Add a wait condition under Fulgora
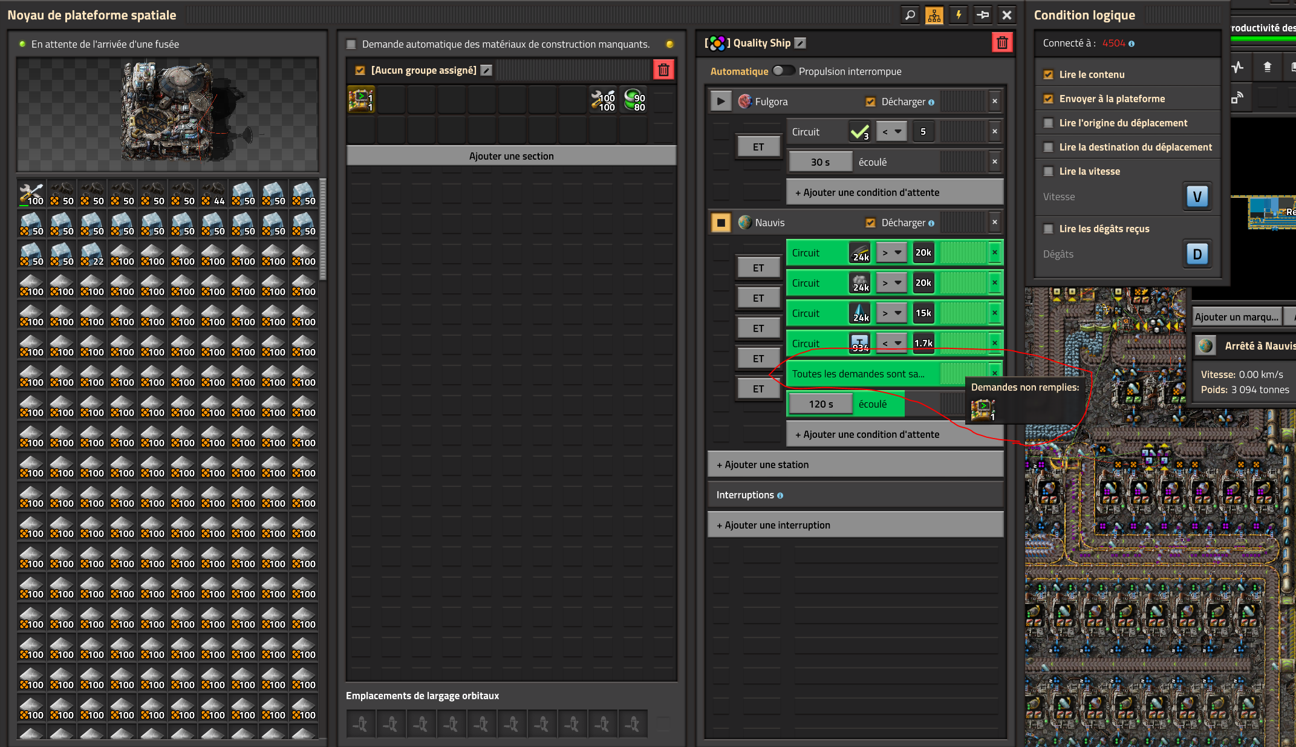Image resolution: width=1296 pixels, height=747 pixels. pyautogui.click(x=894, y=192)
